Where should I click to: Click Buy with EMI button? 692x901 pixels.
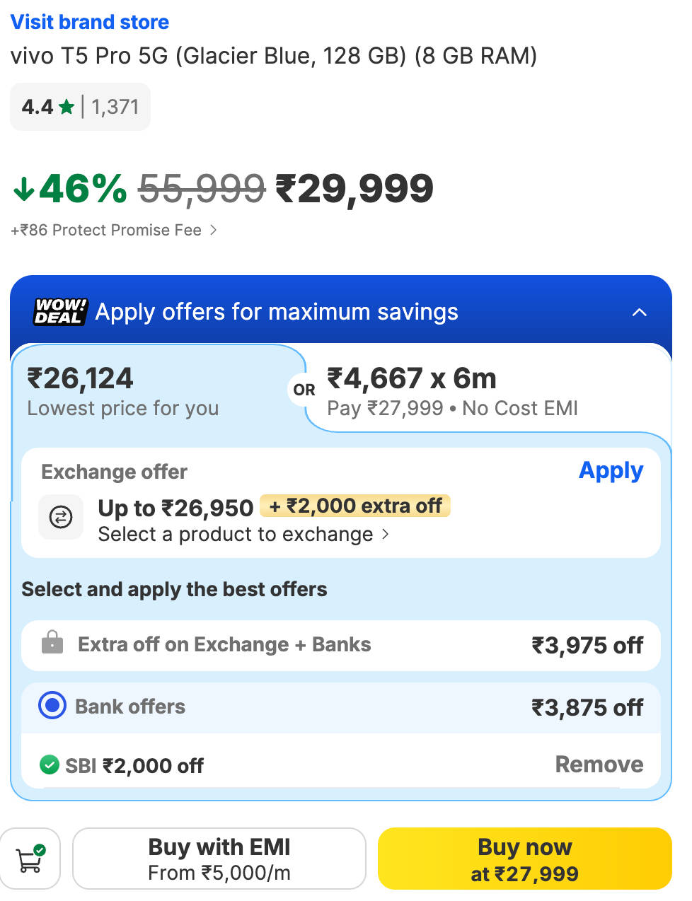tap(219, 859)
